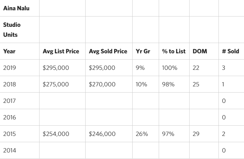Select the Studio Units label cell
Viewport: 244px width, 159px height.
(x=20, y=30)
